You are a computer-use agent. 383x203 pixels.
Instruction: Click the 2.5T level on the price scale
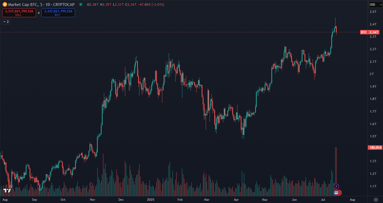pyautogui.click(x=373, y=12)
